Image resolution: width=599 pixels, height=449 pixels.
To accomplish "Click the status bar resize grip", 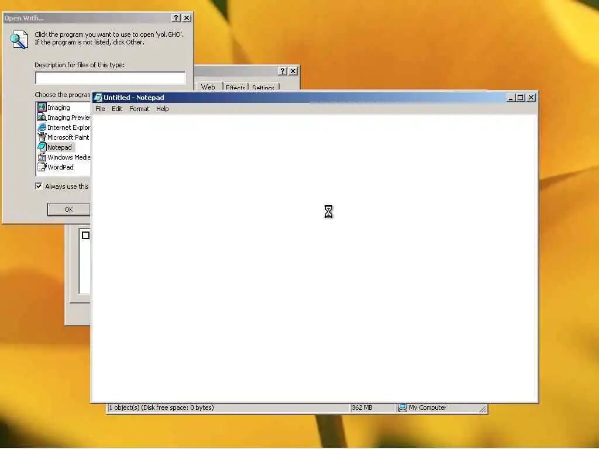I will point(483,409).
